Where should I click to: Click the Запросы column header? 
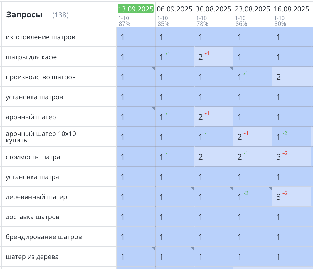[24, 15]
